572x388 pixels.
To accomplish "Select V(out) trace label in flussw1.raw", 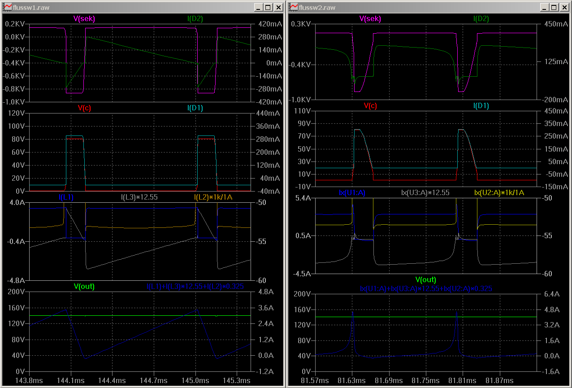I will (84, 286).
